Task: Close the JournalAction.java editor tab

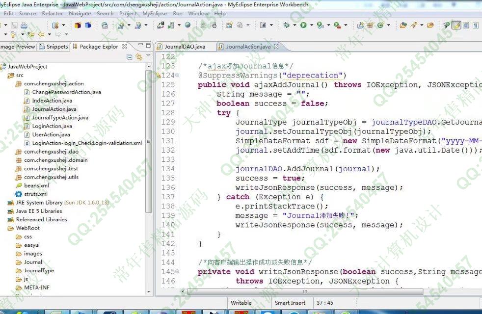Action: [x=276, y=47]
